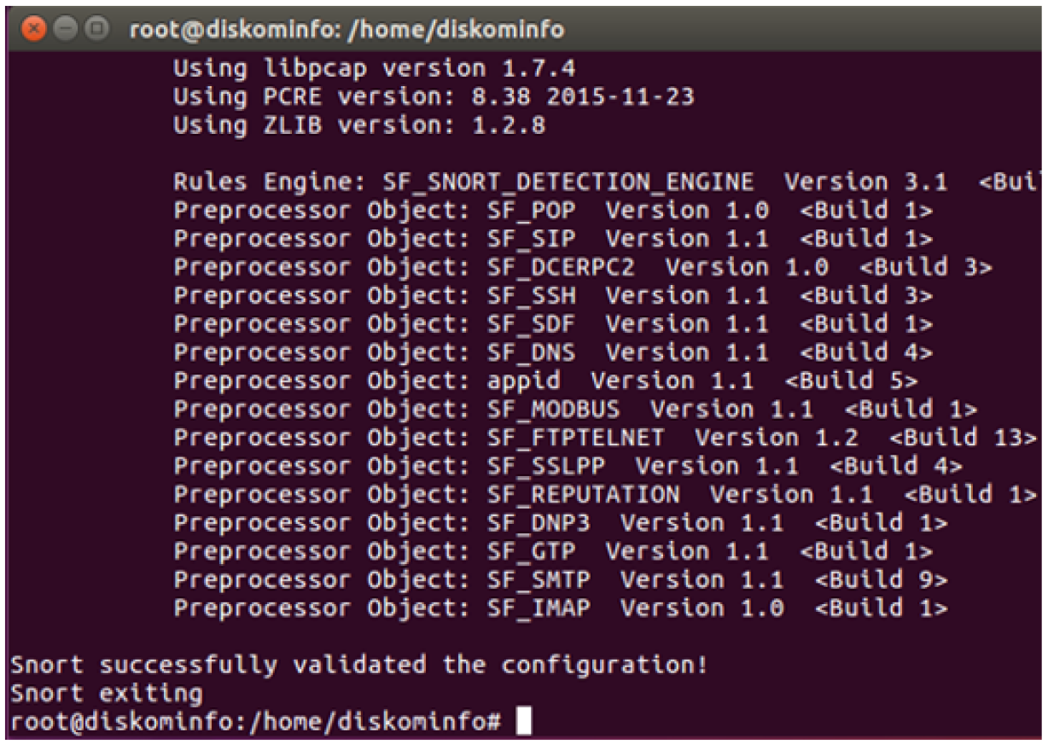Click the appid preprocessor object line
The image size is (1048, 744).
[545, 381]
